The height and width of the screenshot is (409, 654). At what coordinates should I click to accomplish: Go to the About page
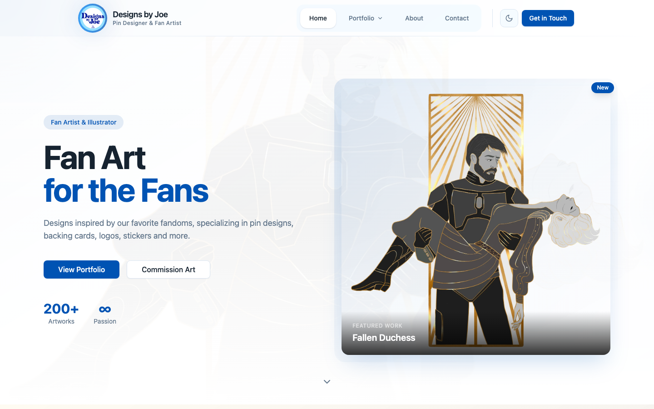(x=414, y=18)
